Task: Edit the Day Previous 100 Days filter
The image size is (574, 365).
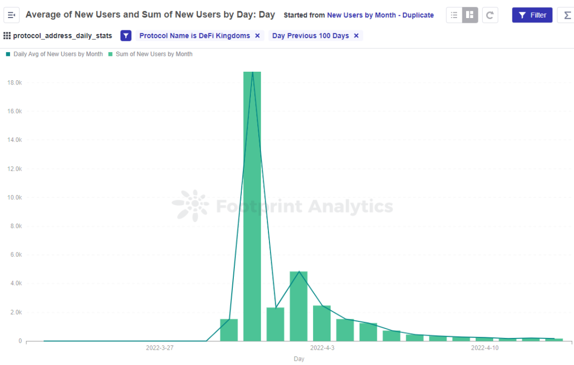Action: coord(310,36)
